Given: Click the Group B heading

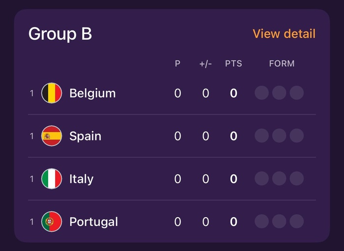Looking at the screenshot, I should (x=60, y=34).
